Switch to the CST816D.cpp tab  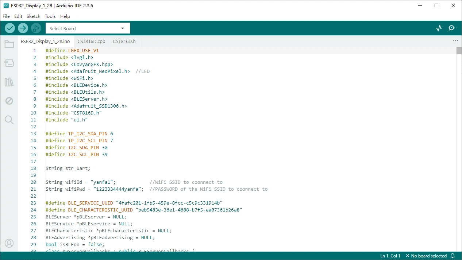click(91, 42)
